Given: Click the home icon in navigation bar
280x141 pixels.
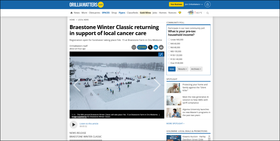Looking at the screenshot, I should [71, 13].
